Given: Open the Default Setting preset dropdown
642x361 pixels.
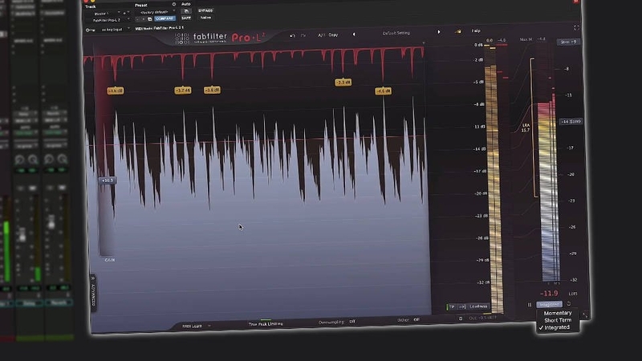Looking at the screenshot, I should (x=396, y=33).
